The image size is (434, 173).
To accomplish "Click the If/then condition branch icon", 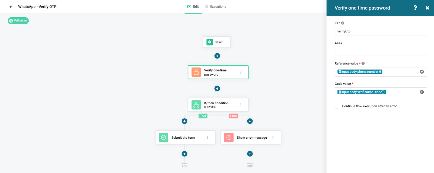I will [196, 105].
